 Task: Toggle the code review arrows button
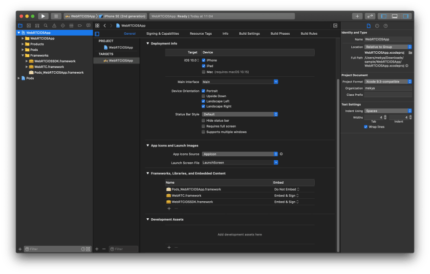[x=370, y=16]
